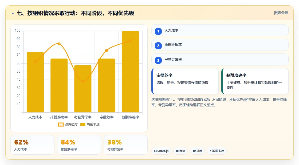Screen dimensions: 299x165
Task: Toggle the 当前表现 legend swatch
Action: [x=82, y=125]
